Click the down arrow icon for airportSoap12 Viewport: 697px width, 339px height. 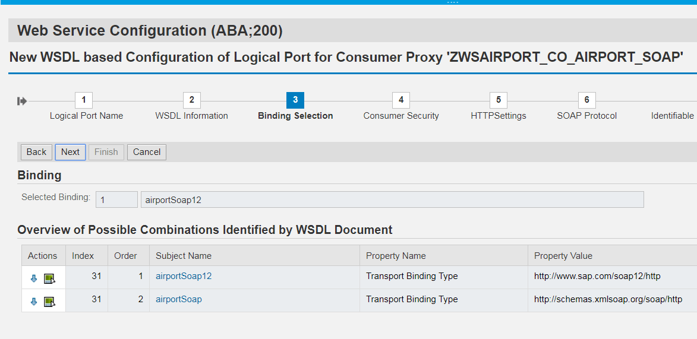(34, 278)
